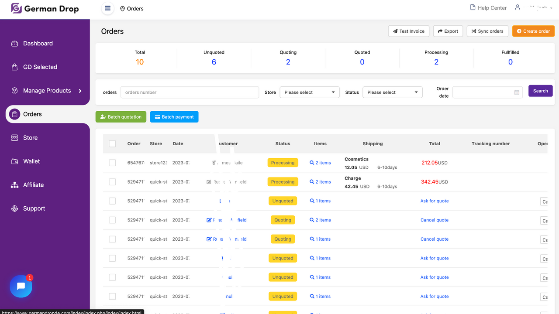
Task: Click the Sync orders button
Action: [x=488, y=31]
